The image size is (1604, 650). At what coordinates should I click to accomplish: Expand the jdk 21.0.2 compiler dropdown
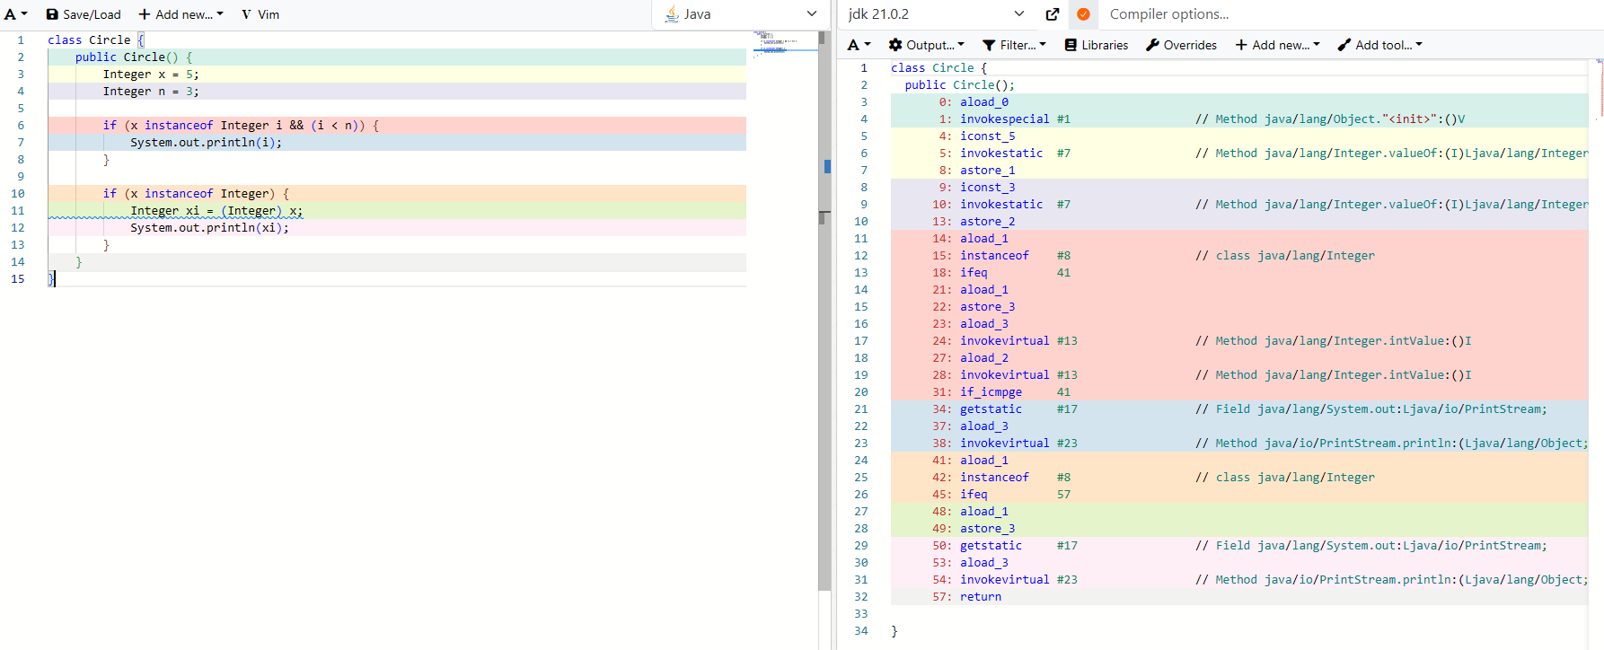tap(935, 14)
